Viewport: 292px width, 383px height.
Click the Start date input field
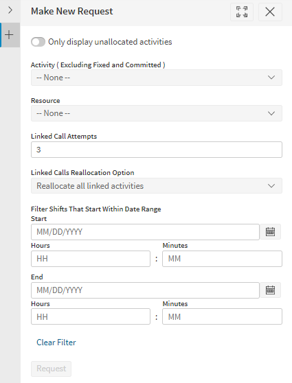(145, 232)
